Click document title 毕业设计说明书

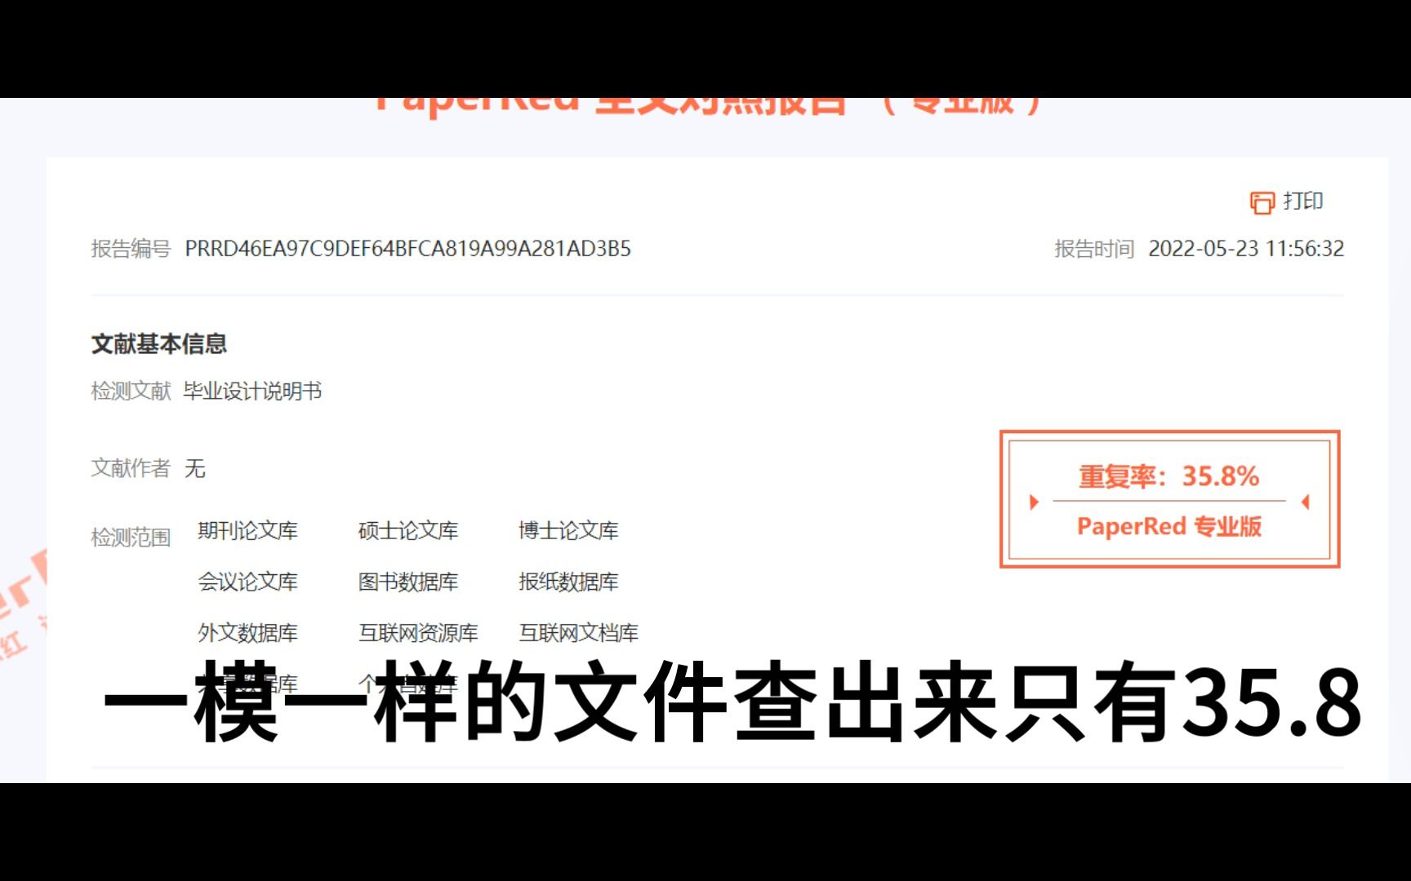252,392
